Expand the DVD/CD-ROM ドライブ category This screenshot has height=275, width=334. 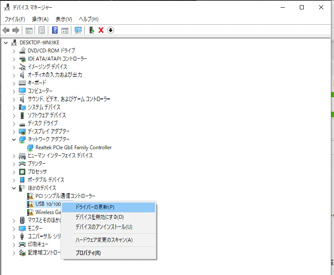[x=14, y=51]
